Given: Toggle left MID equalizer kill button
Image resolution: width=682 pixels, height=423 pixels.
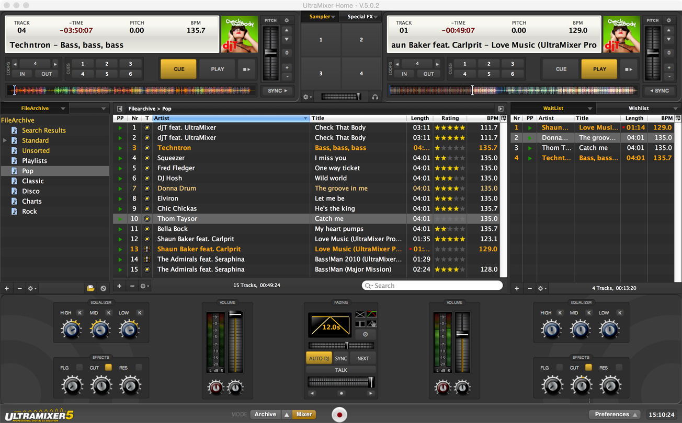Looking at the screenshot, I should point(109,313).
